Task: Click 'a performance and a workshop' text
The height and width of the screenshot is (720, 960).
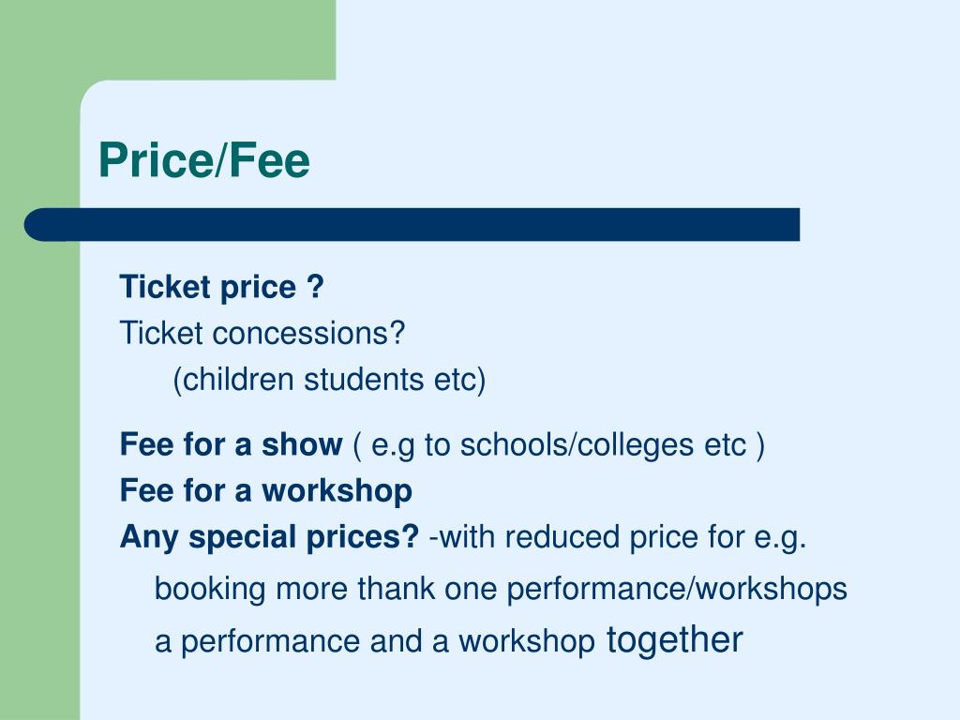Action: click(x=375, y=641)
